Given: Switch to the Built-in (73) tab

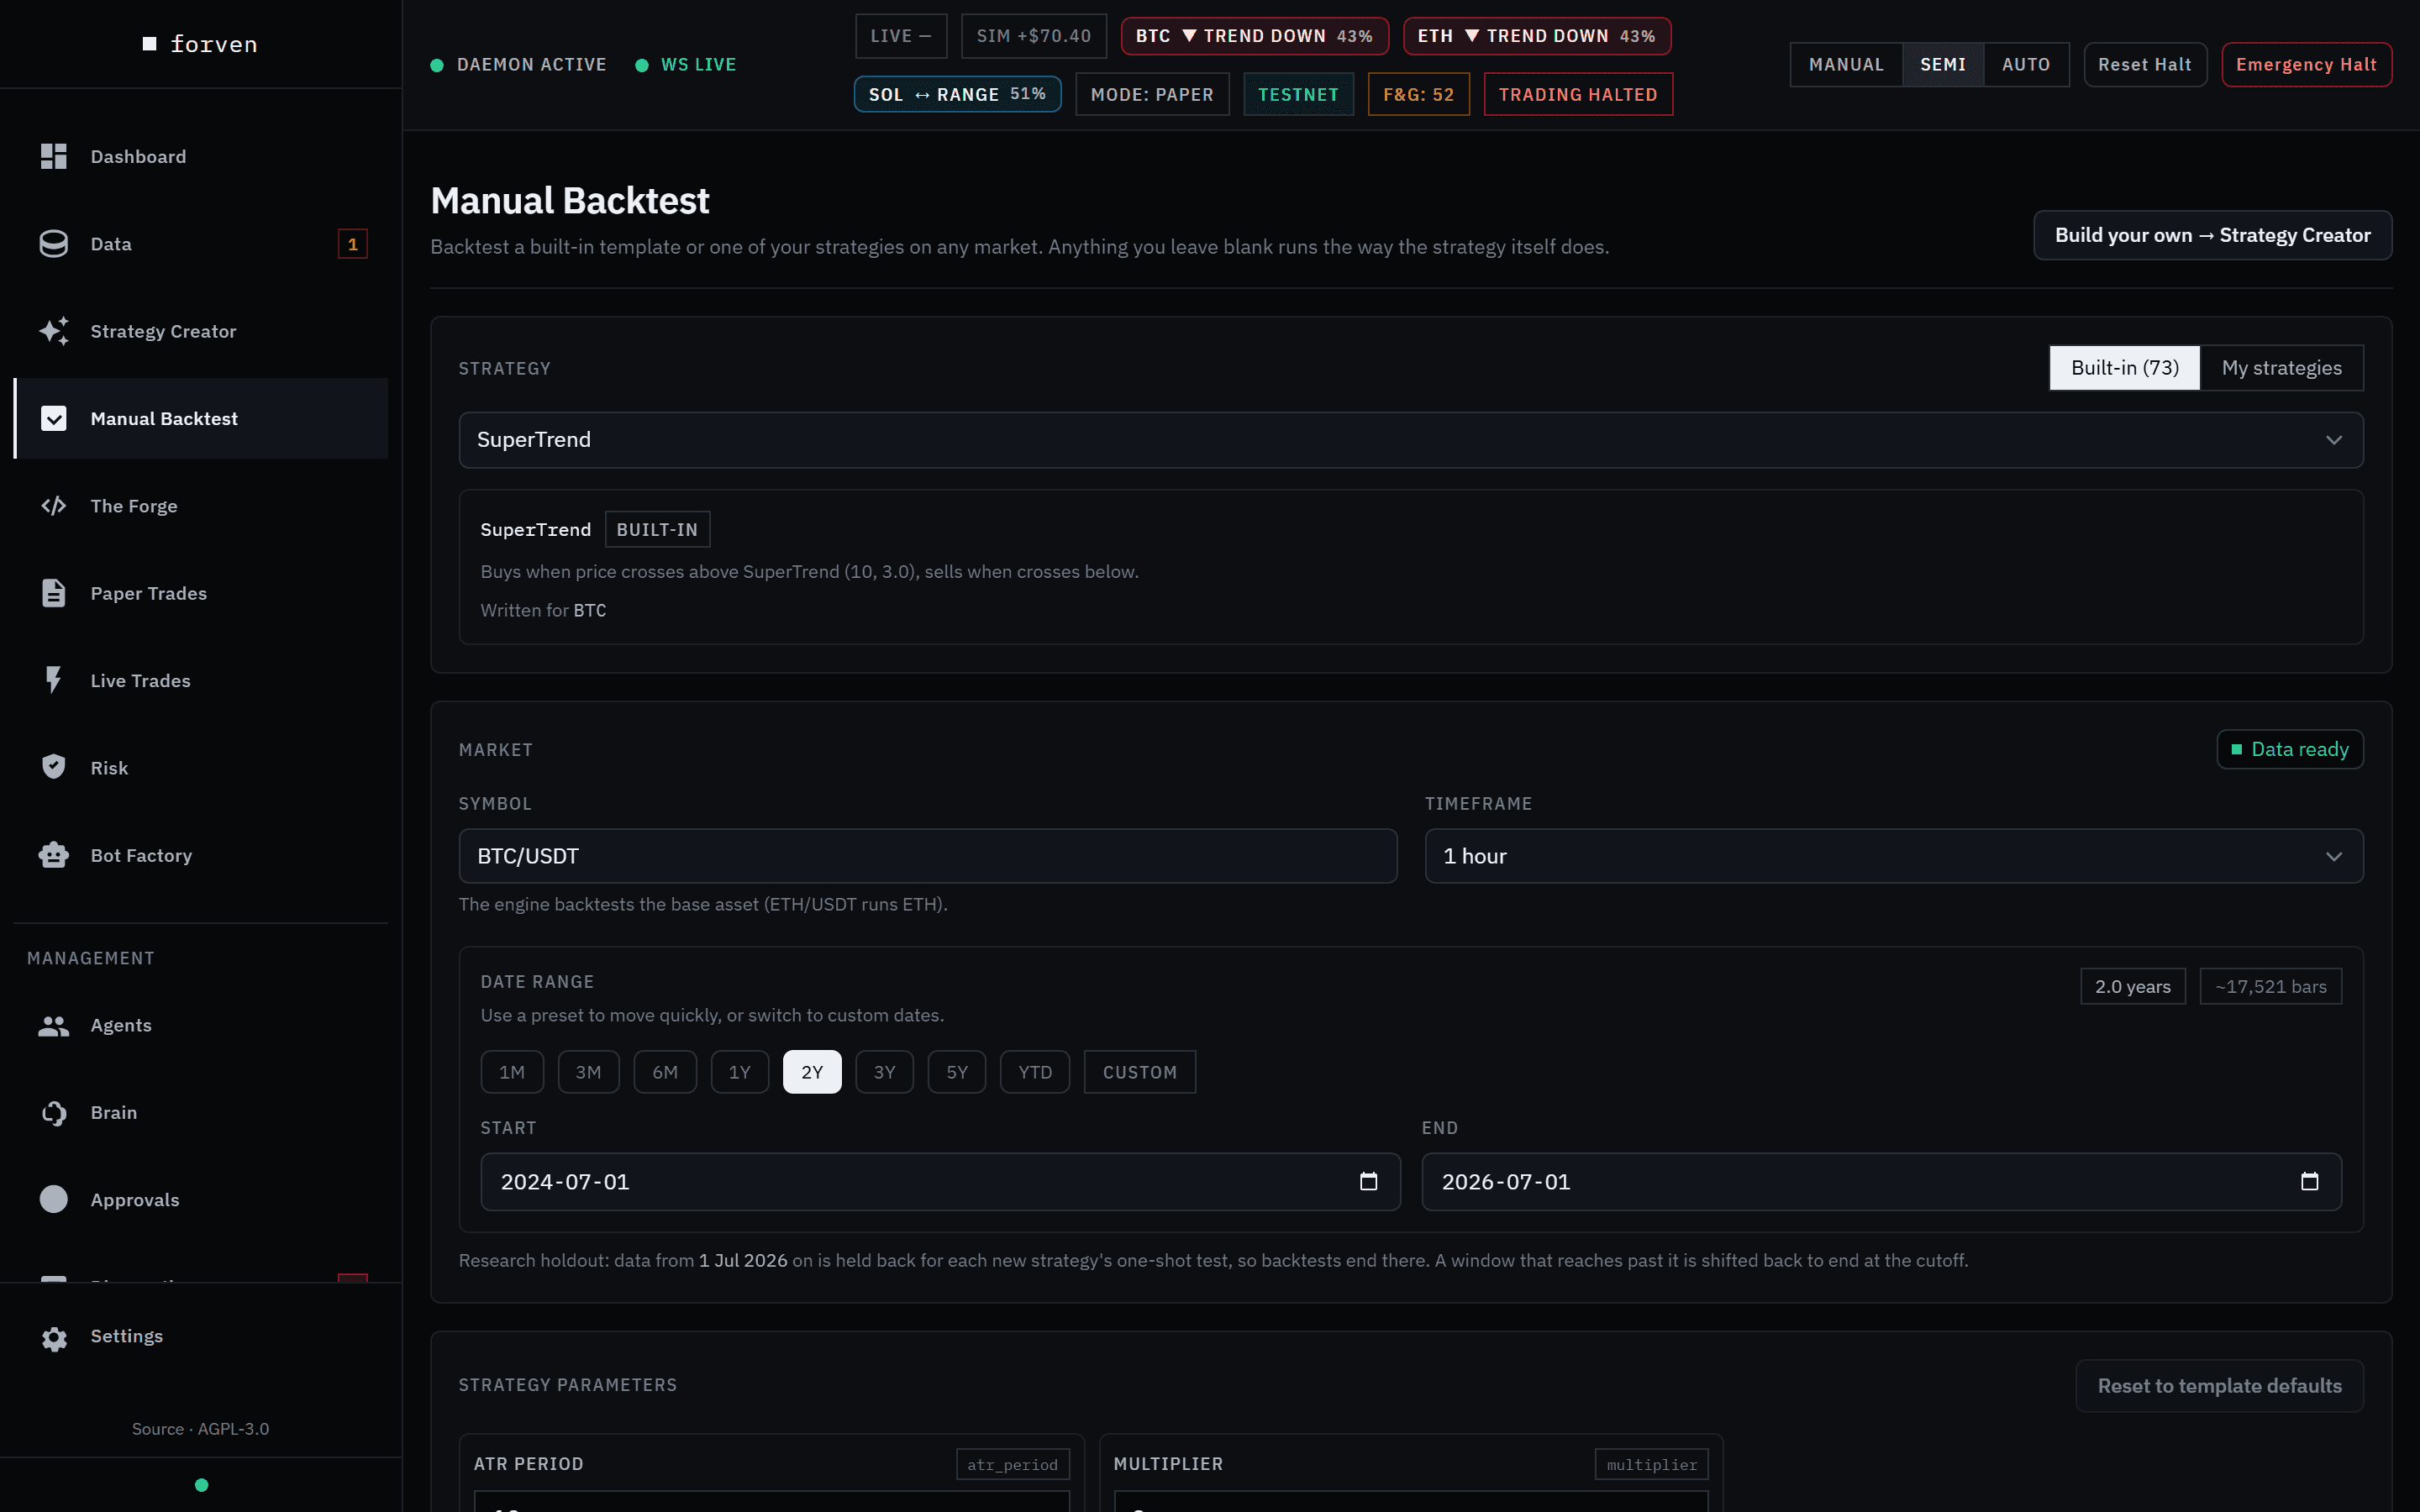Looking at the screenshot, I should (2124, 368).
